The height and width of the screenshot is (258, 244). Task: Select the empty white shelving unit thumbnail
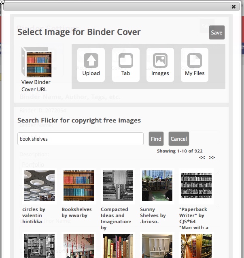pos(157,246)
